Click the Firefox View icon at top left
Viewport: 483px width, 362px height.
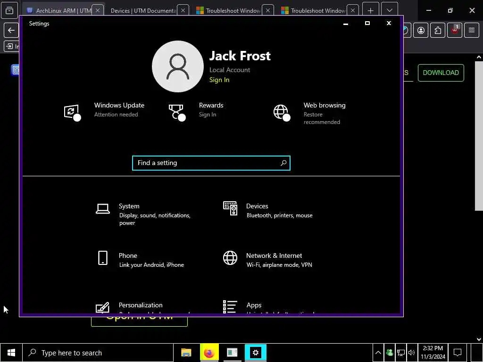(x=9, y=10)
